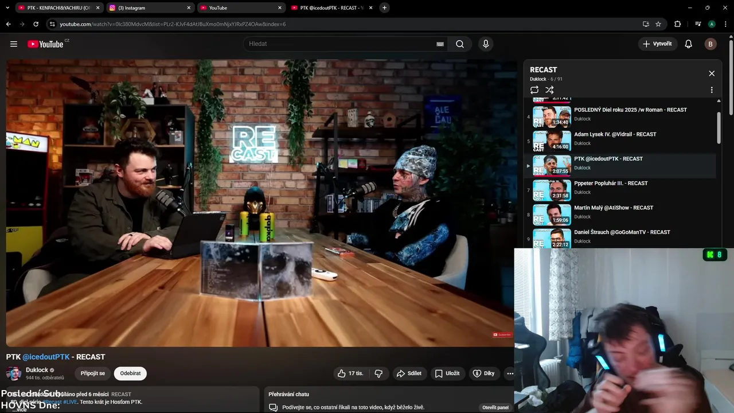Click the video player to pause

tap(261, 202)
